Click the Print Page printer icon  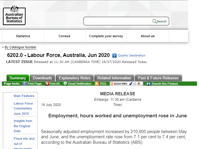(x=25, y=84)
